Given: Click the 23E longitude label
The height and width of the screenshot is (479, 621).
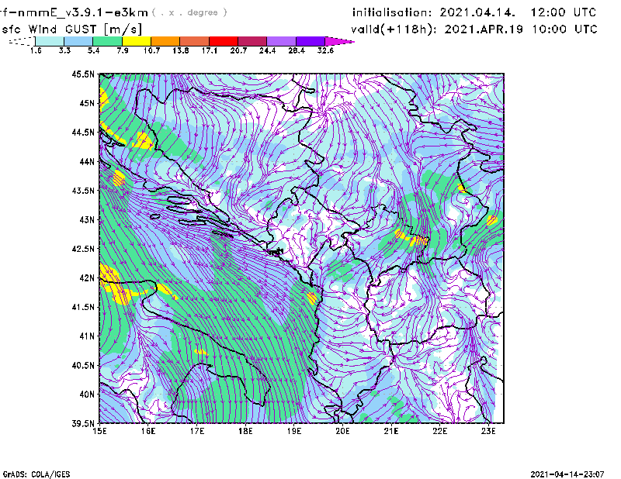Looking at the screenshot, I should (x=488, y=431).
